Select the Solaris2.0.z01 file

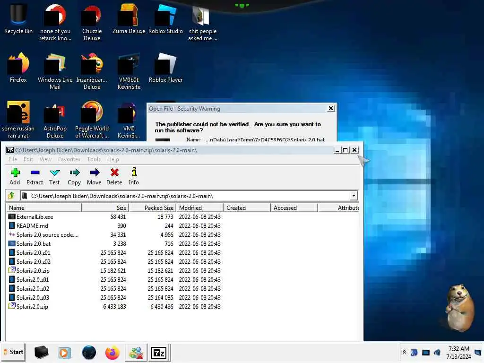click(x=182, y=279)
